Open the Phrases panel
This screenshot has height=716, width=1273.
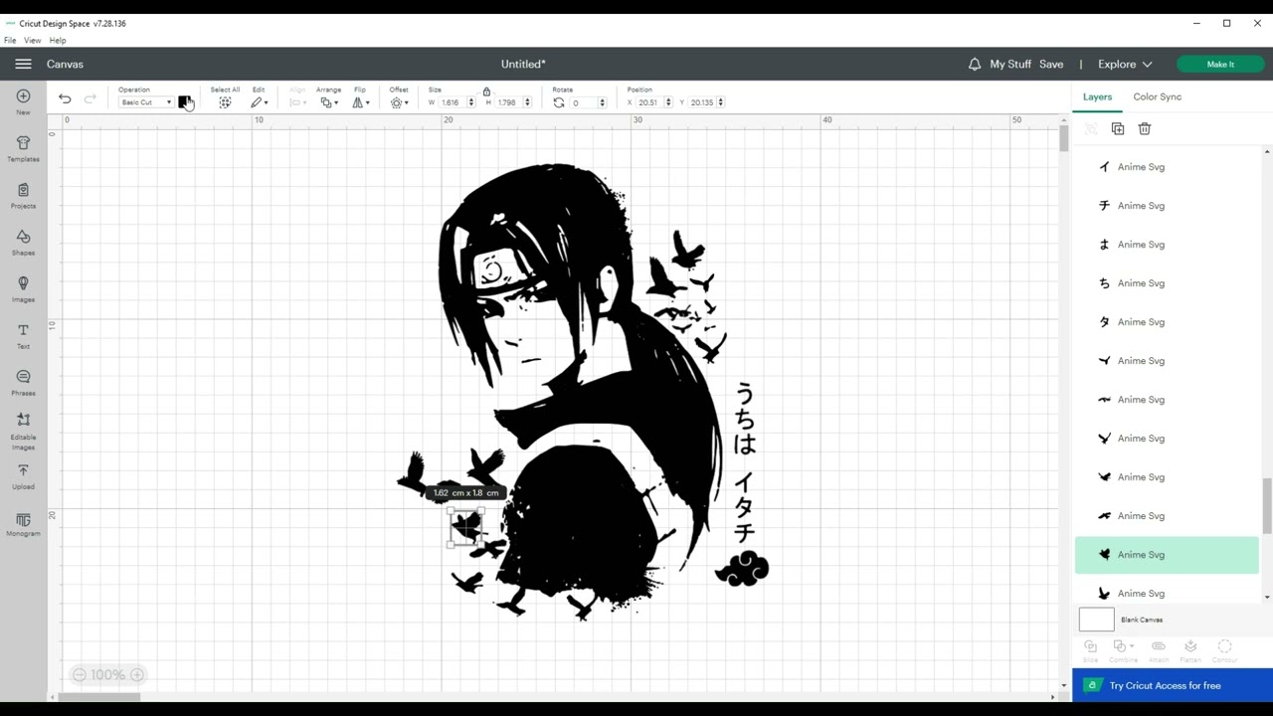point(23,382)
